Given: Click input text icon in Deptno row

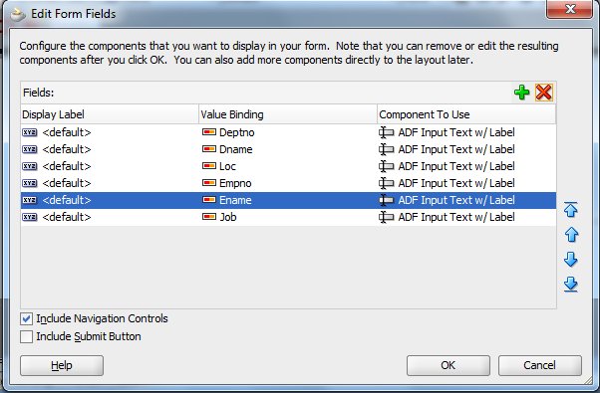Looking at the screenshot, I should pyautogui.click(x=386, y=132).
